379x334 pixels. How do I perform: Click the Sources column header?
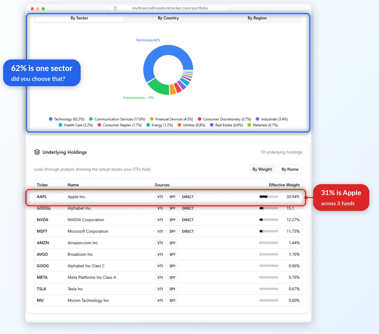162,185
